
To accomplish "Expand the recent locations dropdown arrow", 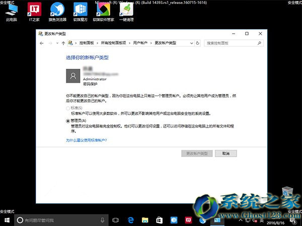I will (x=56, y=43).
